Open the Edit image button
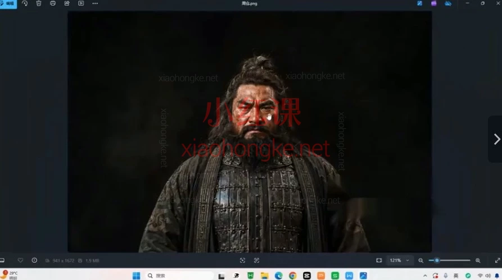This screenshot has height=280, width=502. [8, 3]
